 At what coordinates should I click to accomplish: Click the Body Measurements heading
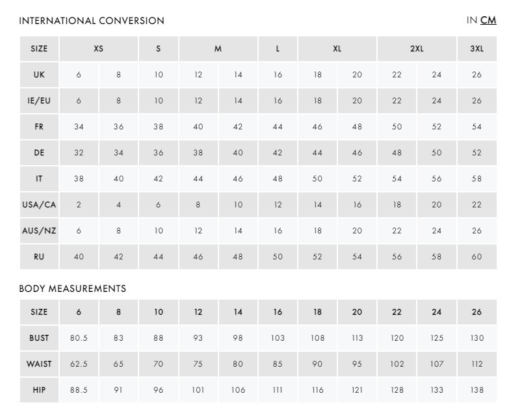[73, 289]
